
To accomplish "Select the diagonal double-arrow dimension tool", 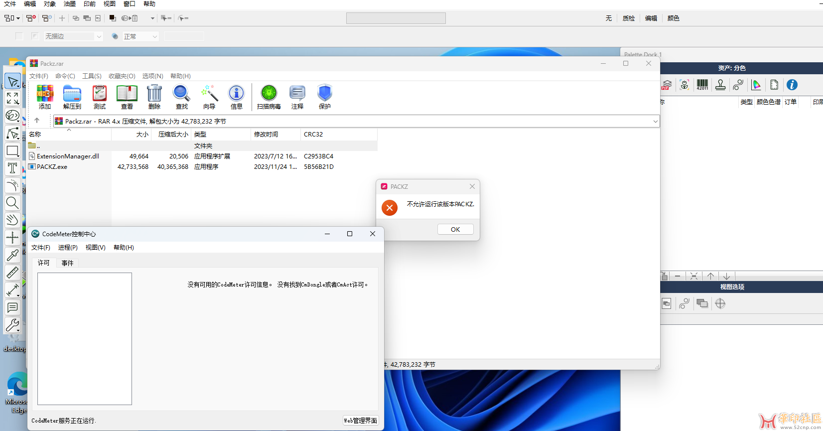I will [12, 290].
